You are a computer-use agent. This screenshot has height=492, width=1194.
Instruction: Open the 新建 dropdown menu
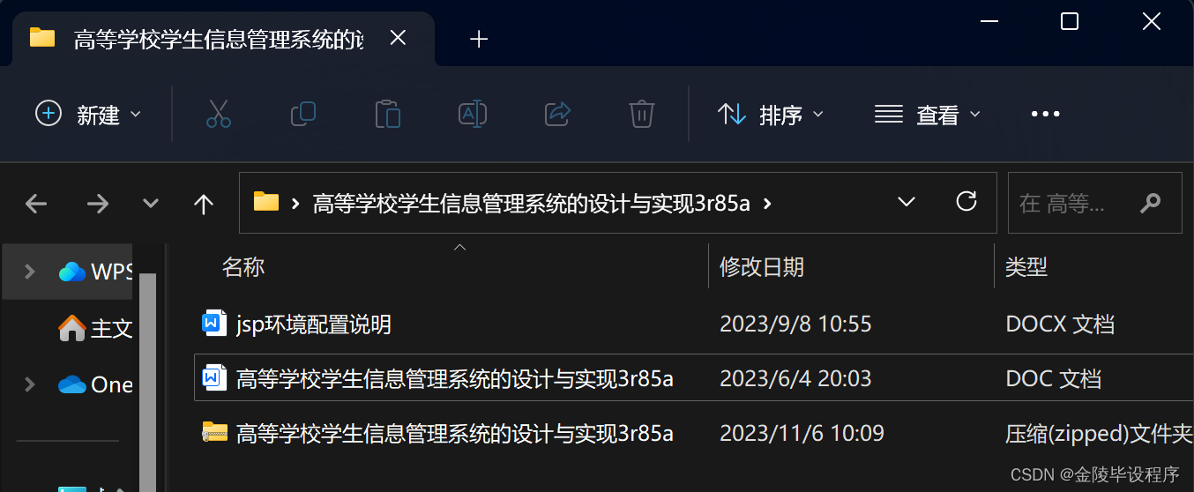[88, 114]
